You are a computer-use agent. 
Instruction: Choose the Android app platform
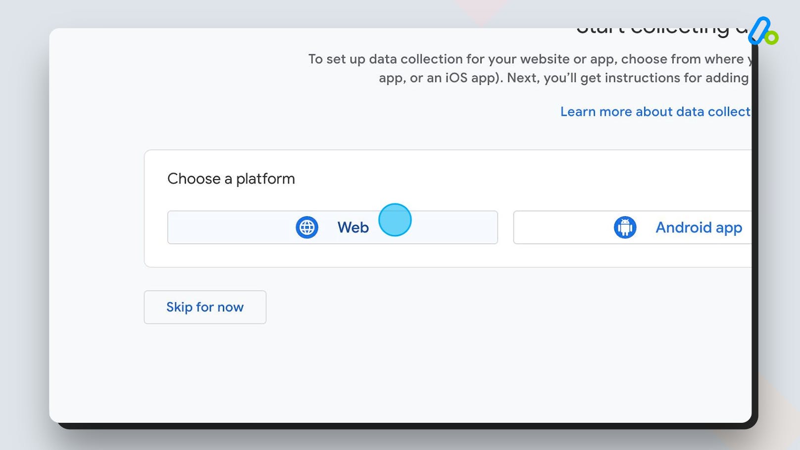632,227
